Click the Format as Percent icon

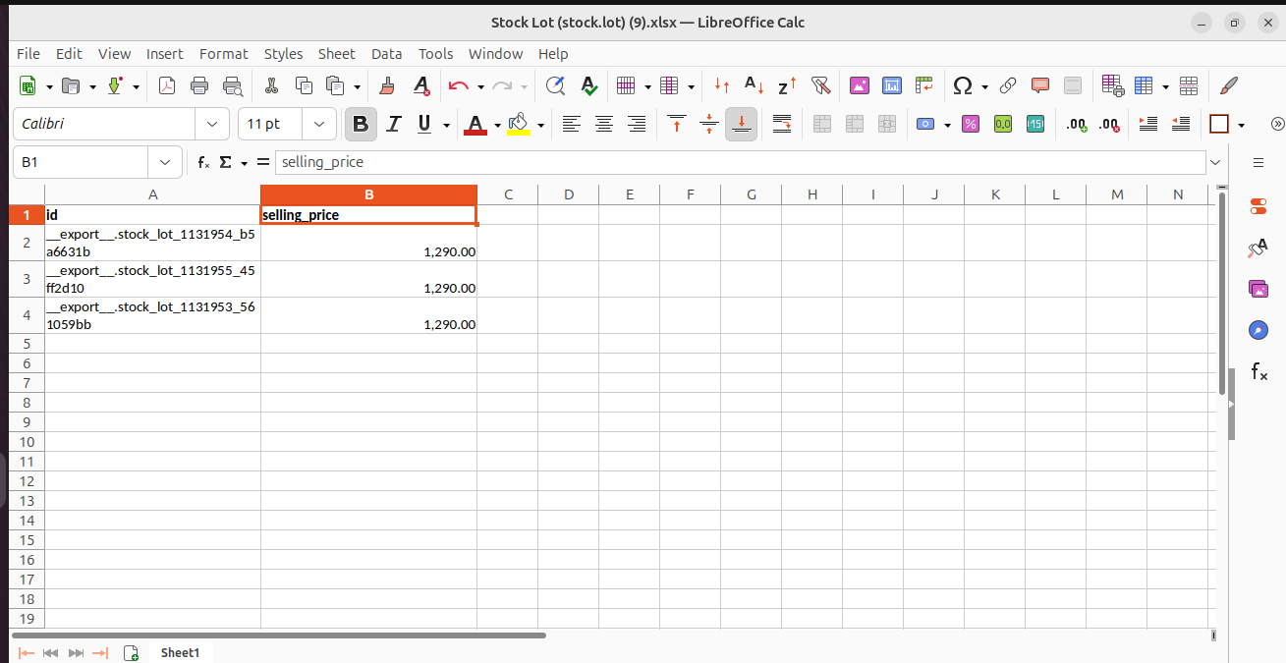(x=970, y=124)
